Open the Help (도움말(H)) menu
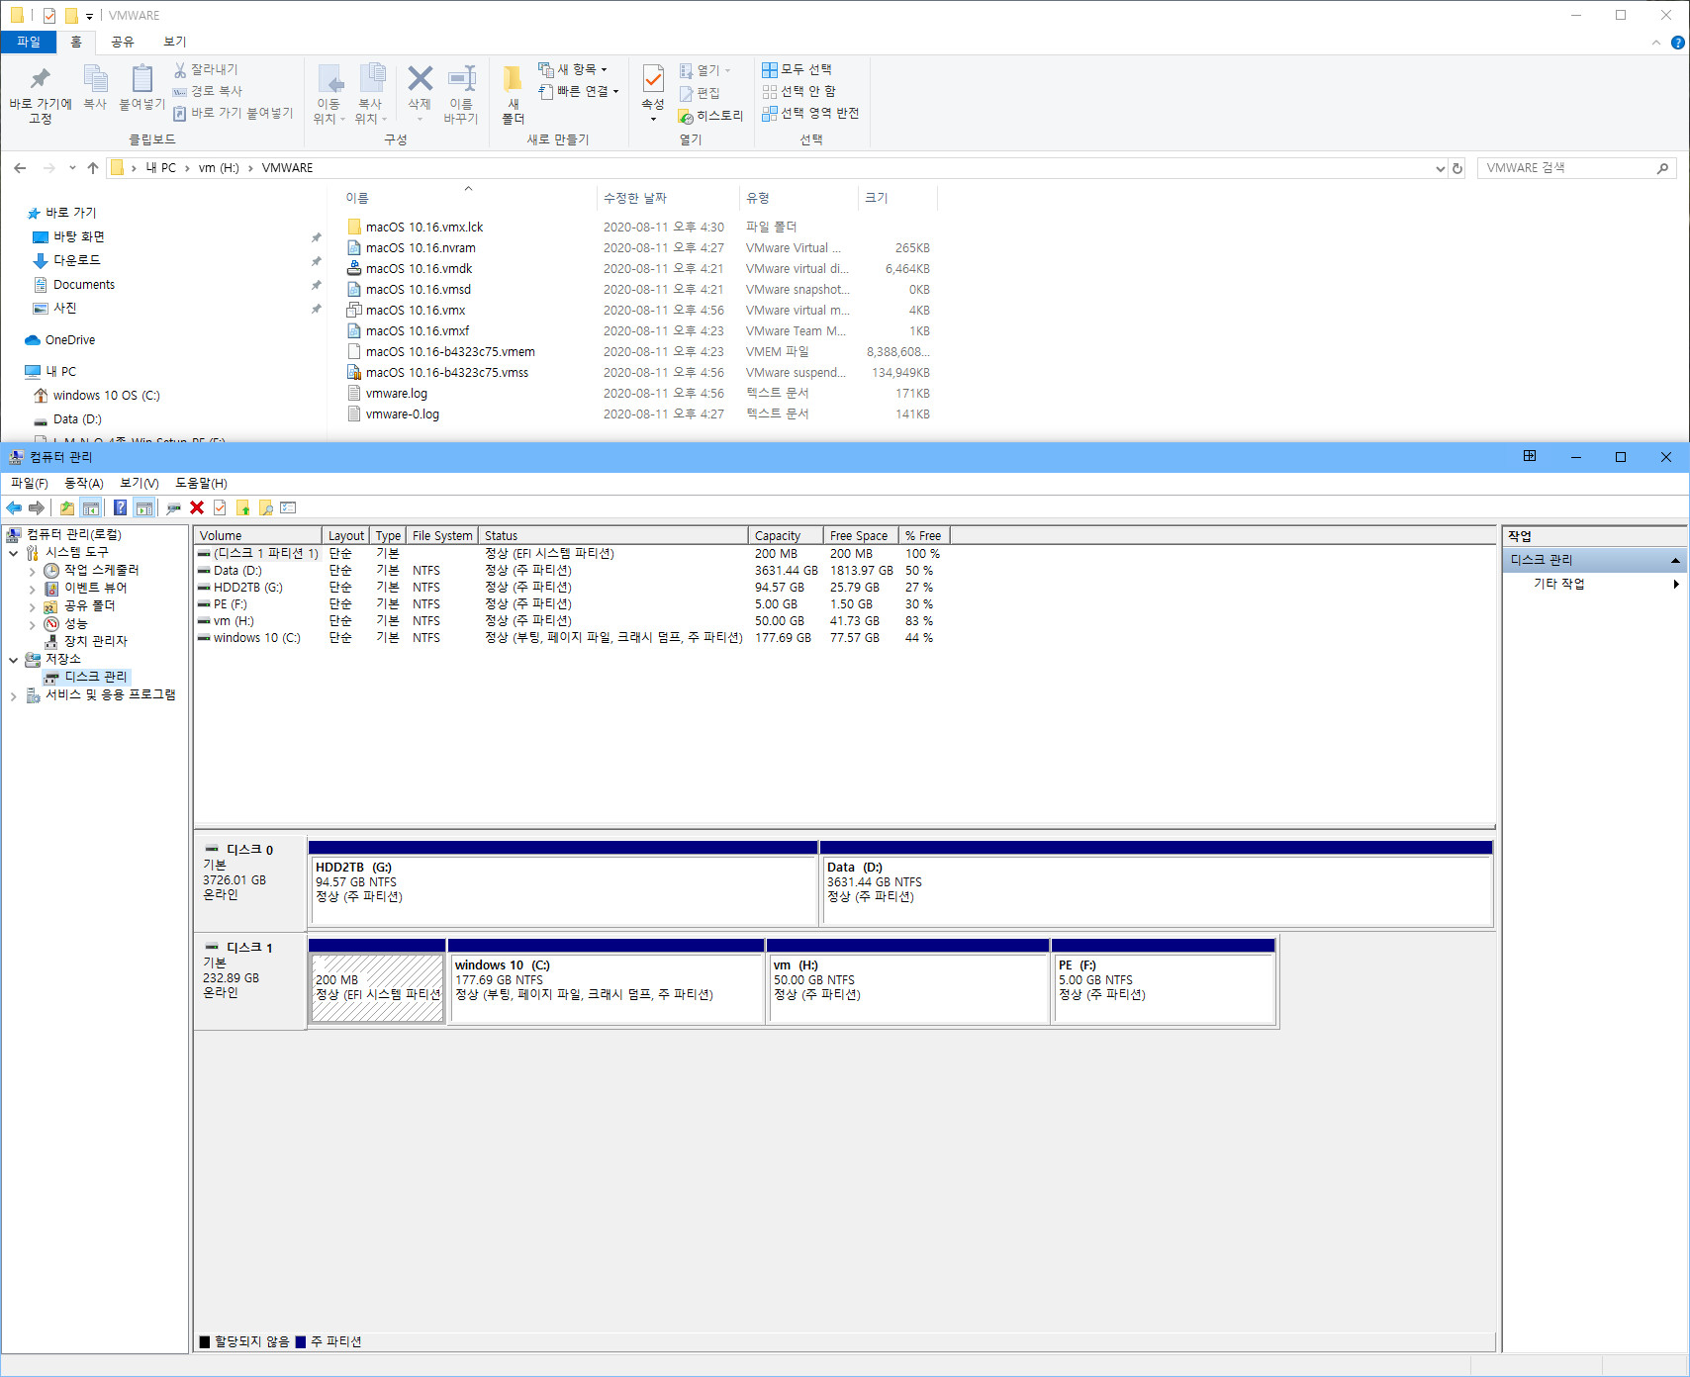Screen dimensions: 1690x1377 pyautogui.click(x=201, y=484)
